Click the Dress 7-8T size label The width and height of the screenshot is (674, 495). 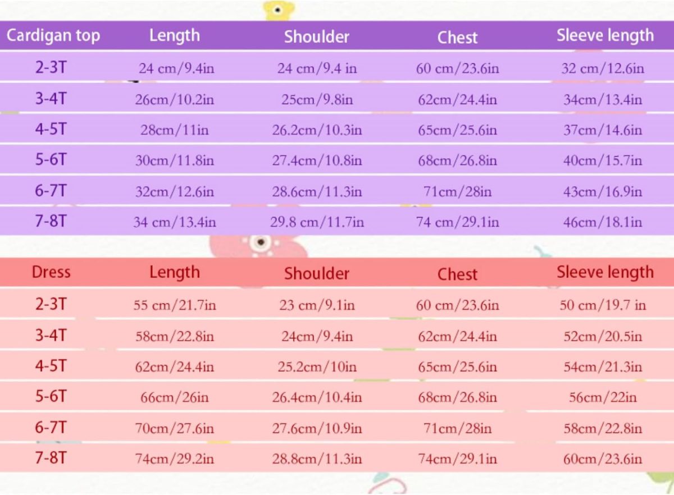click(51, 458)
